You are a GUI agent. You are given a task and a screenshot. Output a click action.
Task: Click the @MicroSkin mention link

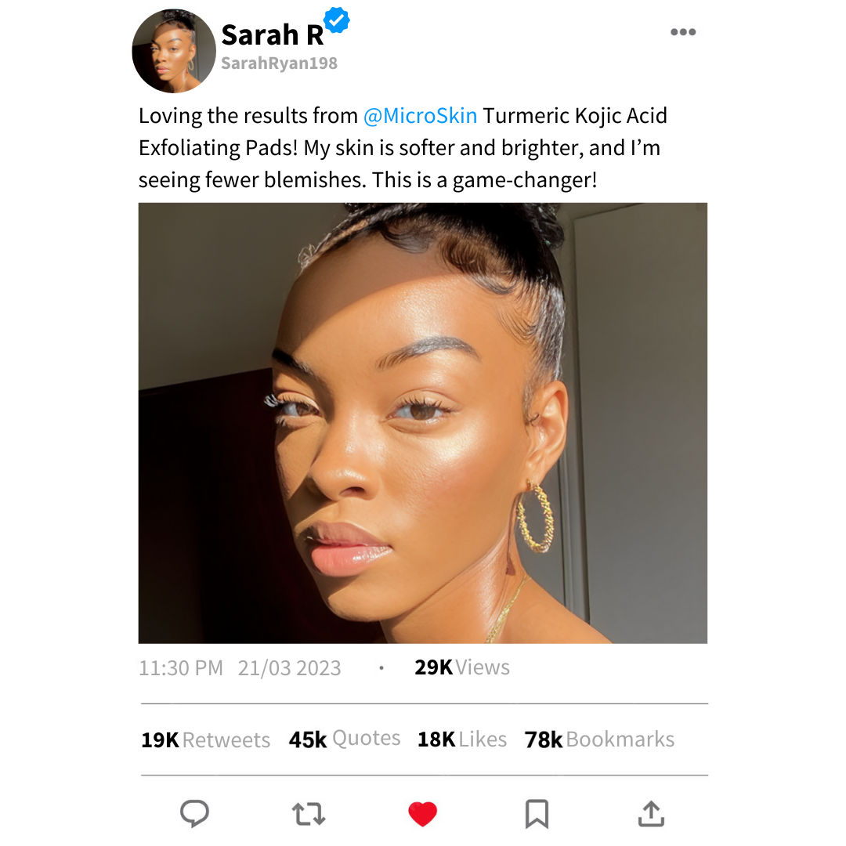(x=421, y=115)
